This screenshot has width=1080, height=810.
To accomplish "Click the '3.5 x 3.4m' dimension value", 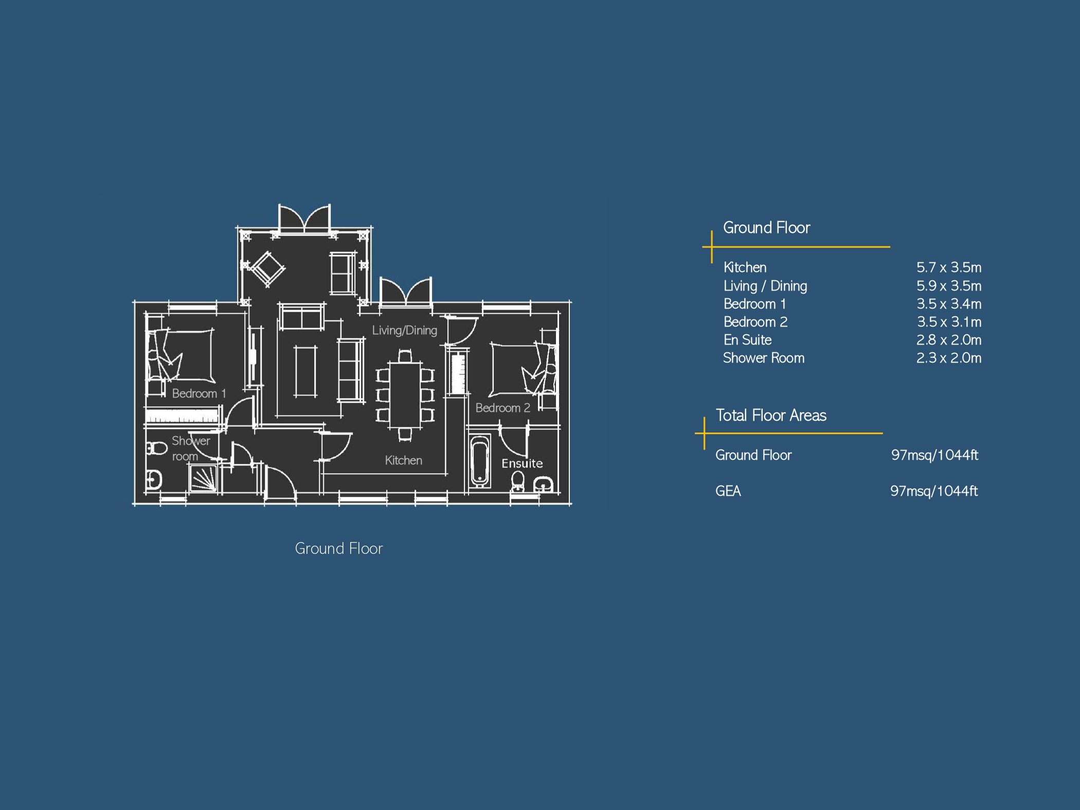I will 949,304.
